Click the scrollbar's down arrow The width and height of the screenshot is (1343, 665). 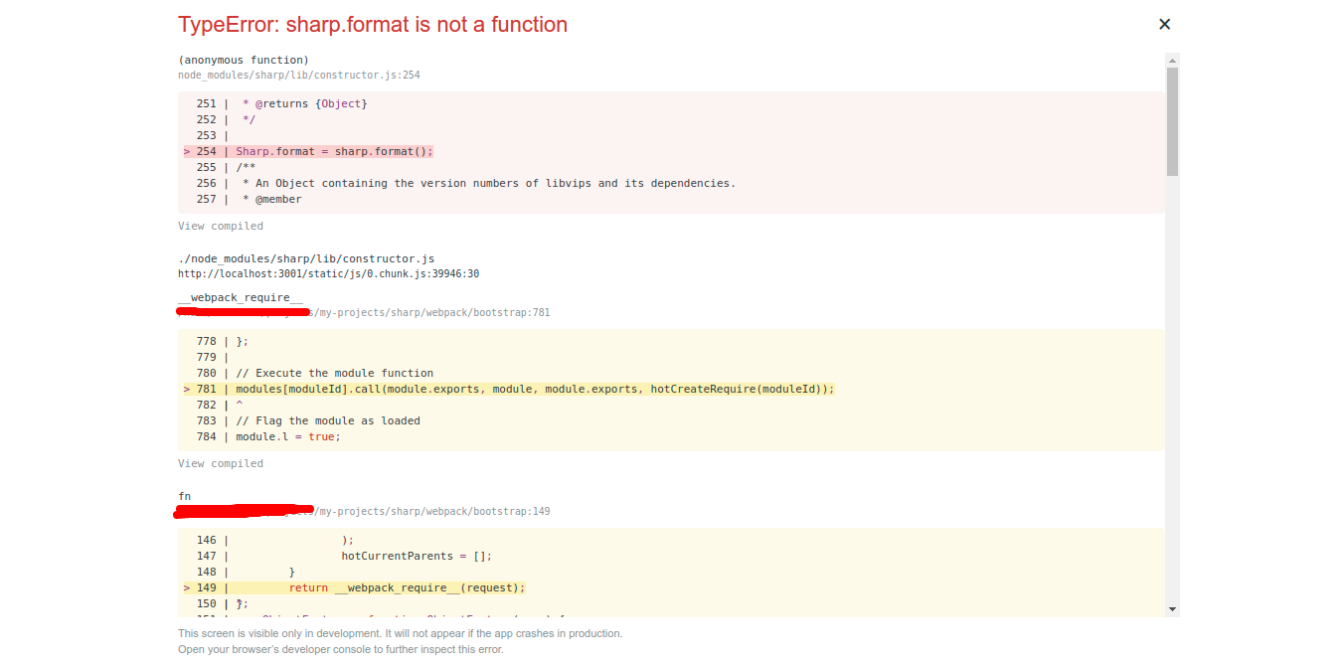1171,607
